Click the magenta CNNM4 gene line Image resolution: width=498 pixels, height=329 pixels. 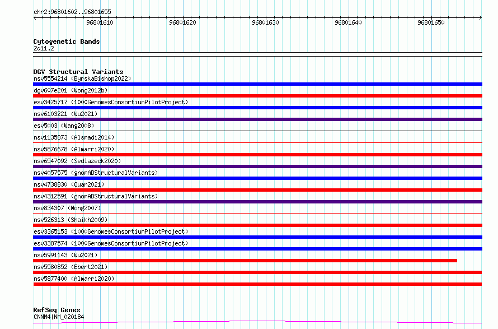[x=257, y=322]
